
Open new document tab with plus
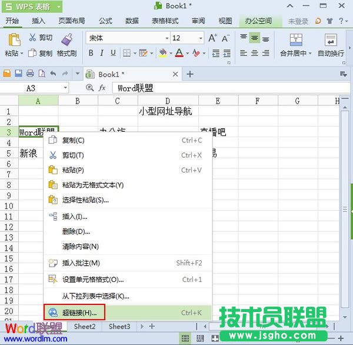coord(190,74)
